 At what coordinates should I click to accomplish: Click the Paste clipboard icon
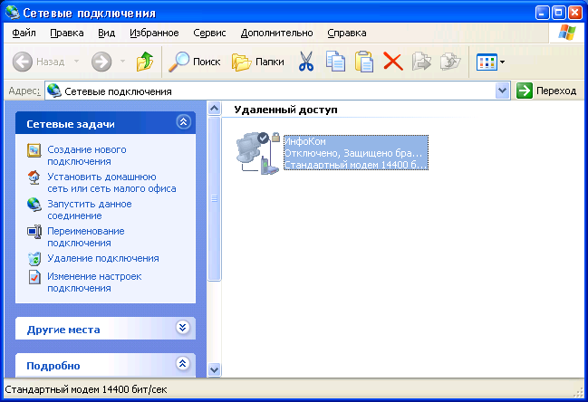tap(364, 62)
